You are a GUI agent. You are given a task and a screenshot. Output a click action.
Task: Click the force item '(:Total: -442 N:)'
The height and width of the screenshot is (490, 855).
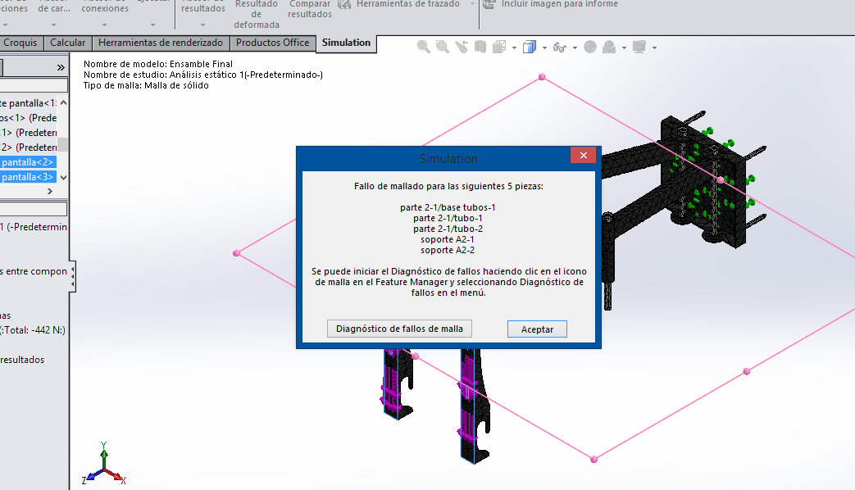coord(33,329)
